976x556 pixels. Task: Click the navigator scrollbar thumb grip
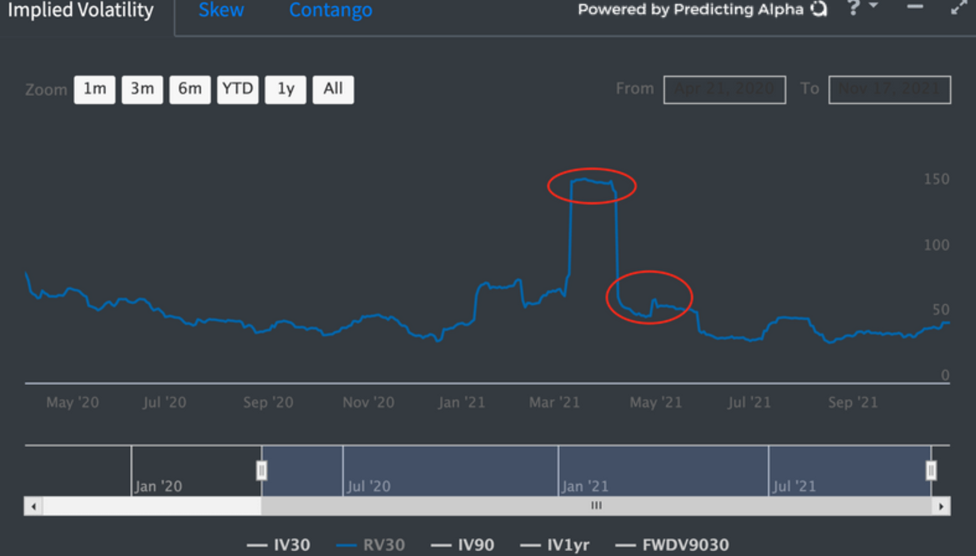(x=596, y=506)
